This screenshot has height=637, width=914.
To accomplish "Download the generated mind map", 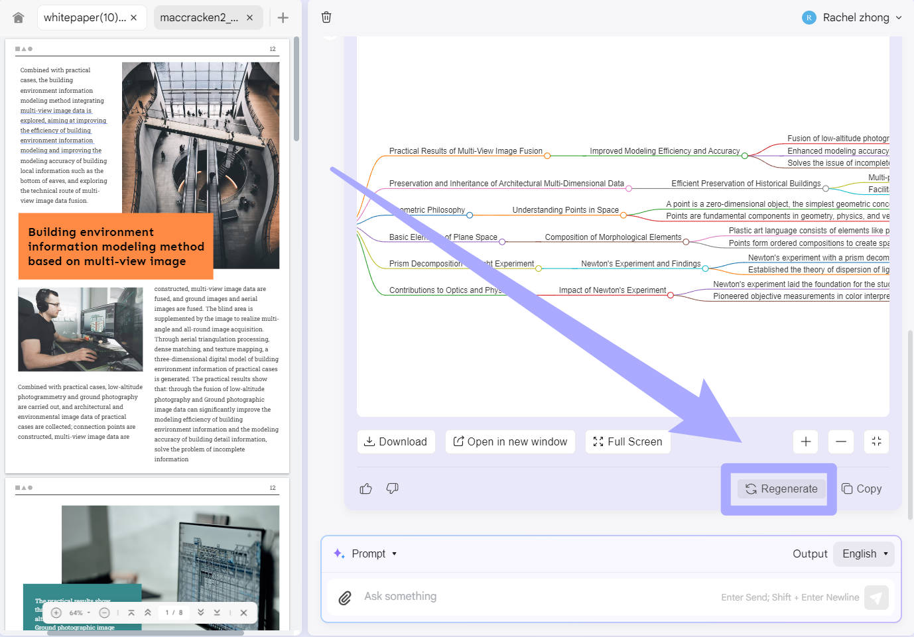I will click(396, 441).
